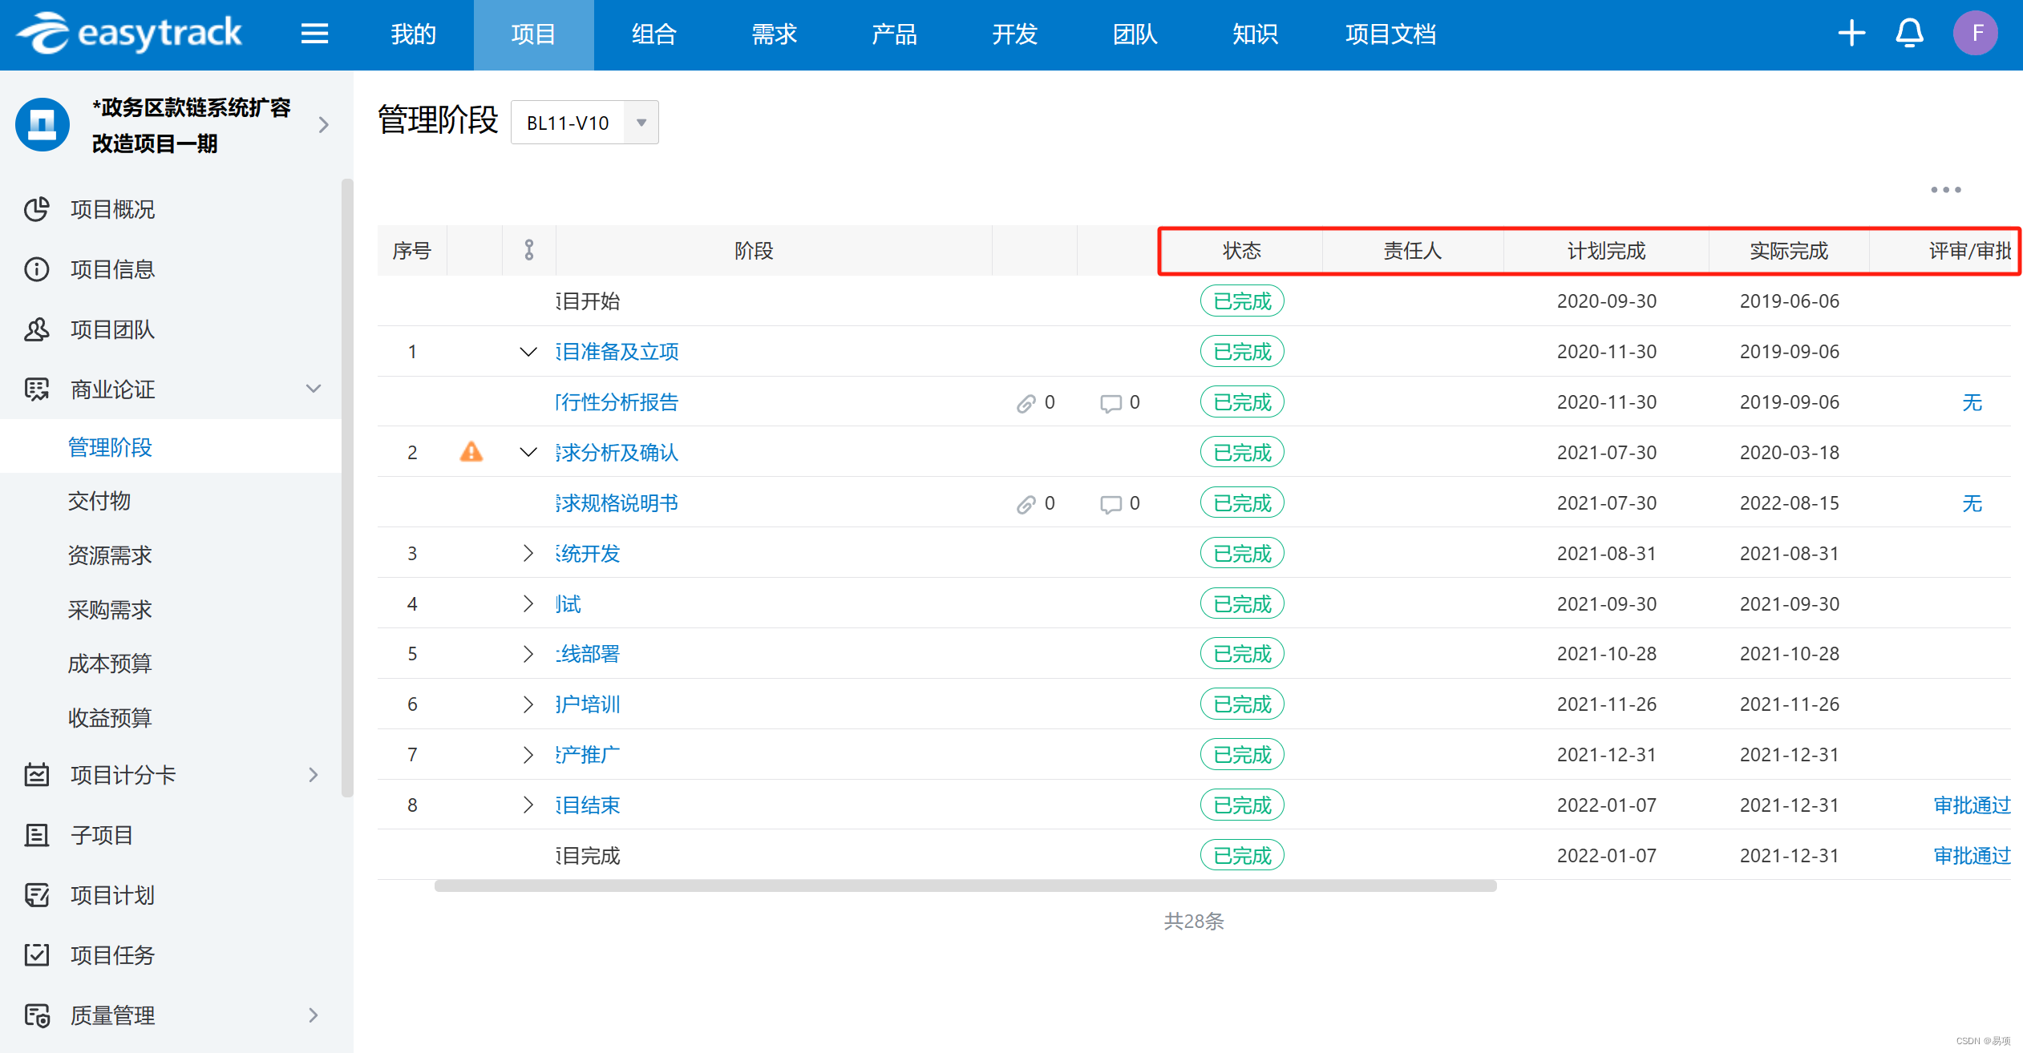2023x1053 pixels.
Task: Open the user avatar F
Action: tap(1976, 33)
